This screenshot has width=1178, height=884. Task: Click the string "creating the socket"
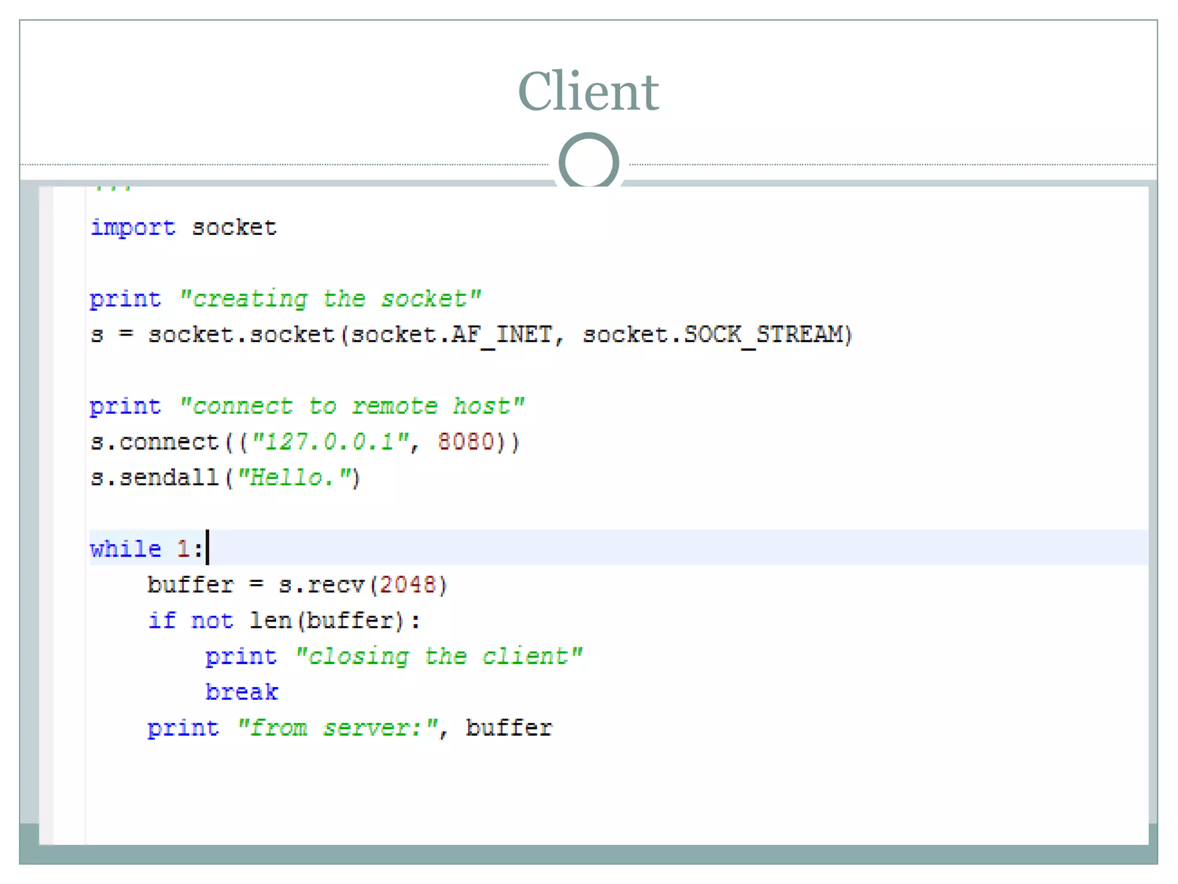pos(330,299)
